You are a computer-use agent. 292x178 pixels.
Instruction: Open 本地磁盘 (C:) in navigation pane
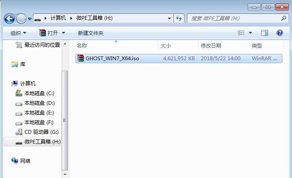39,93
